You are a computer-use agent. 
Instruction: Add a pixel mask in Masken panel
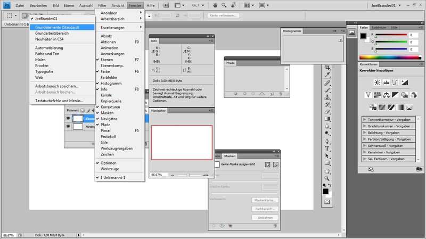point(268,165)
